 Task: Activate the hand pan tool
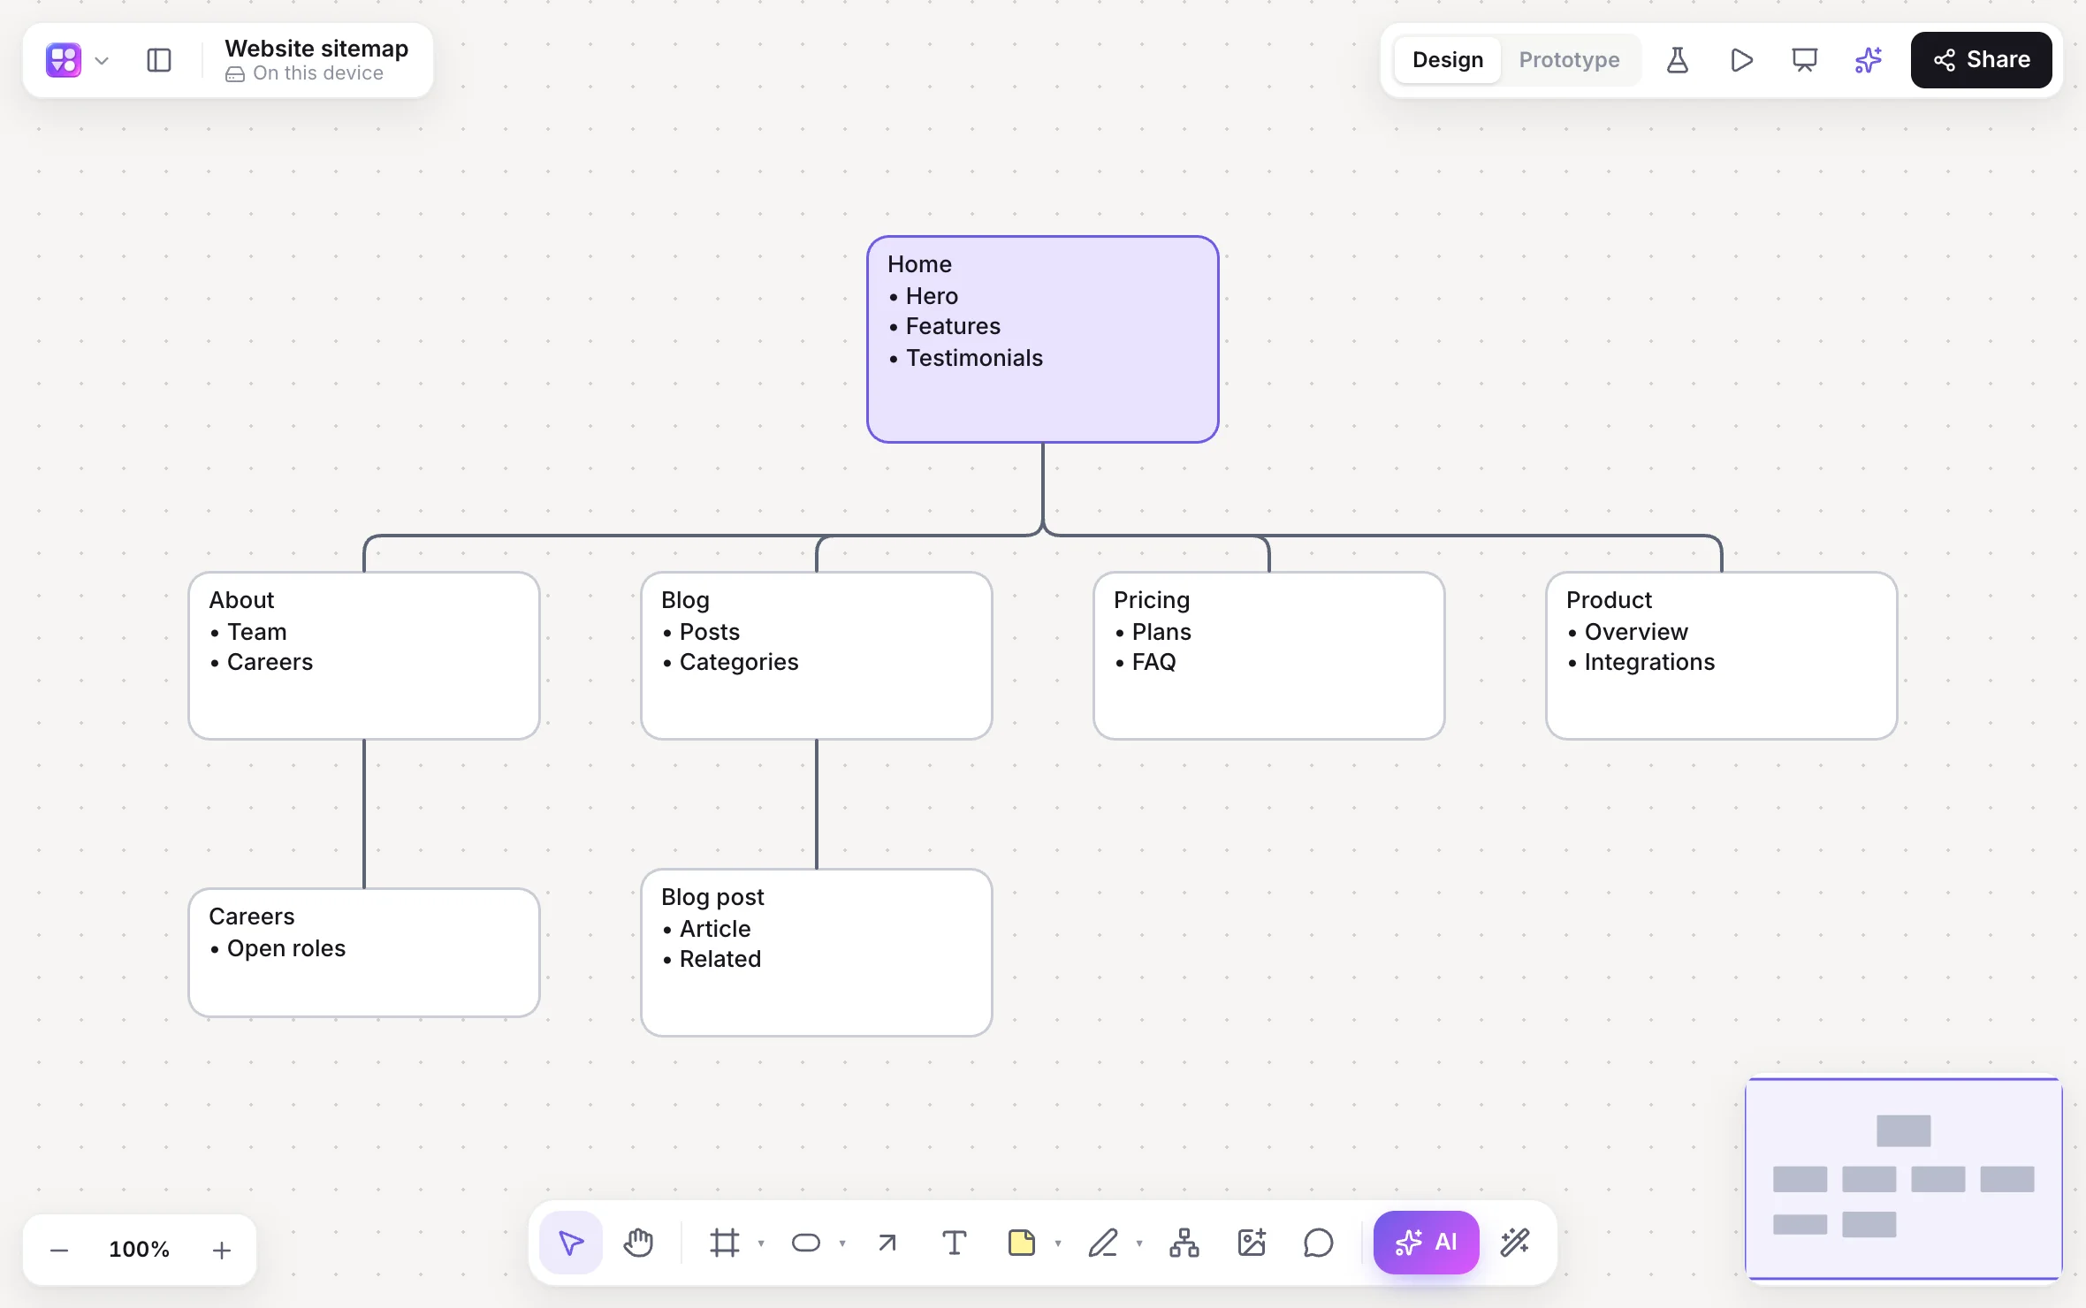(638, 1243)
